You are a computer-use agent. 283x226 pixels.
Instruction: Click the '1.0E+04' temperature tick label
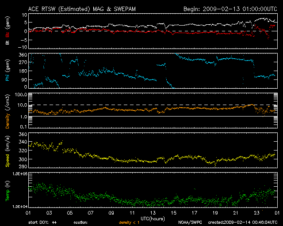coord(19,207)
